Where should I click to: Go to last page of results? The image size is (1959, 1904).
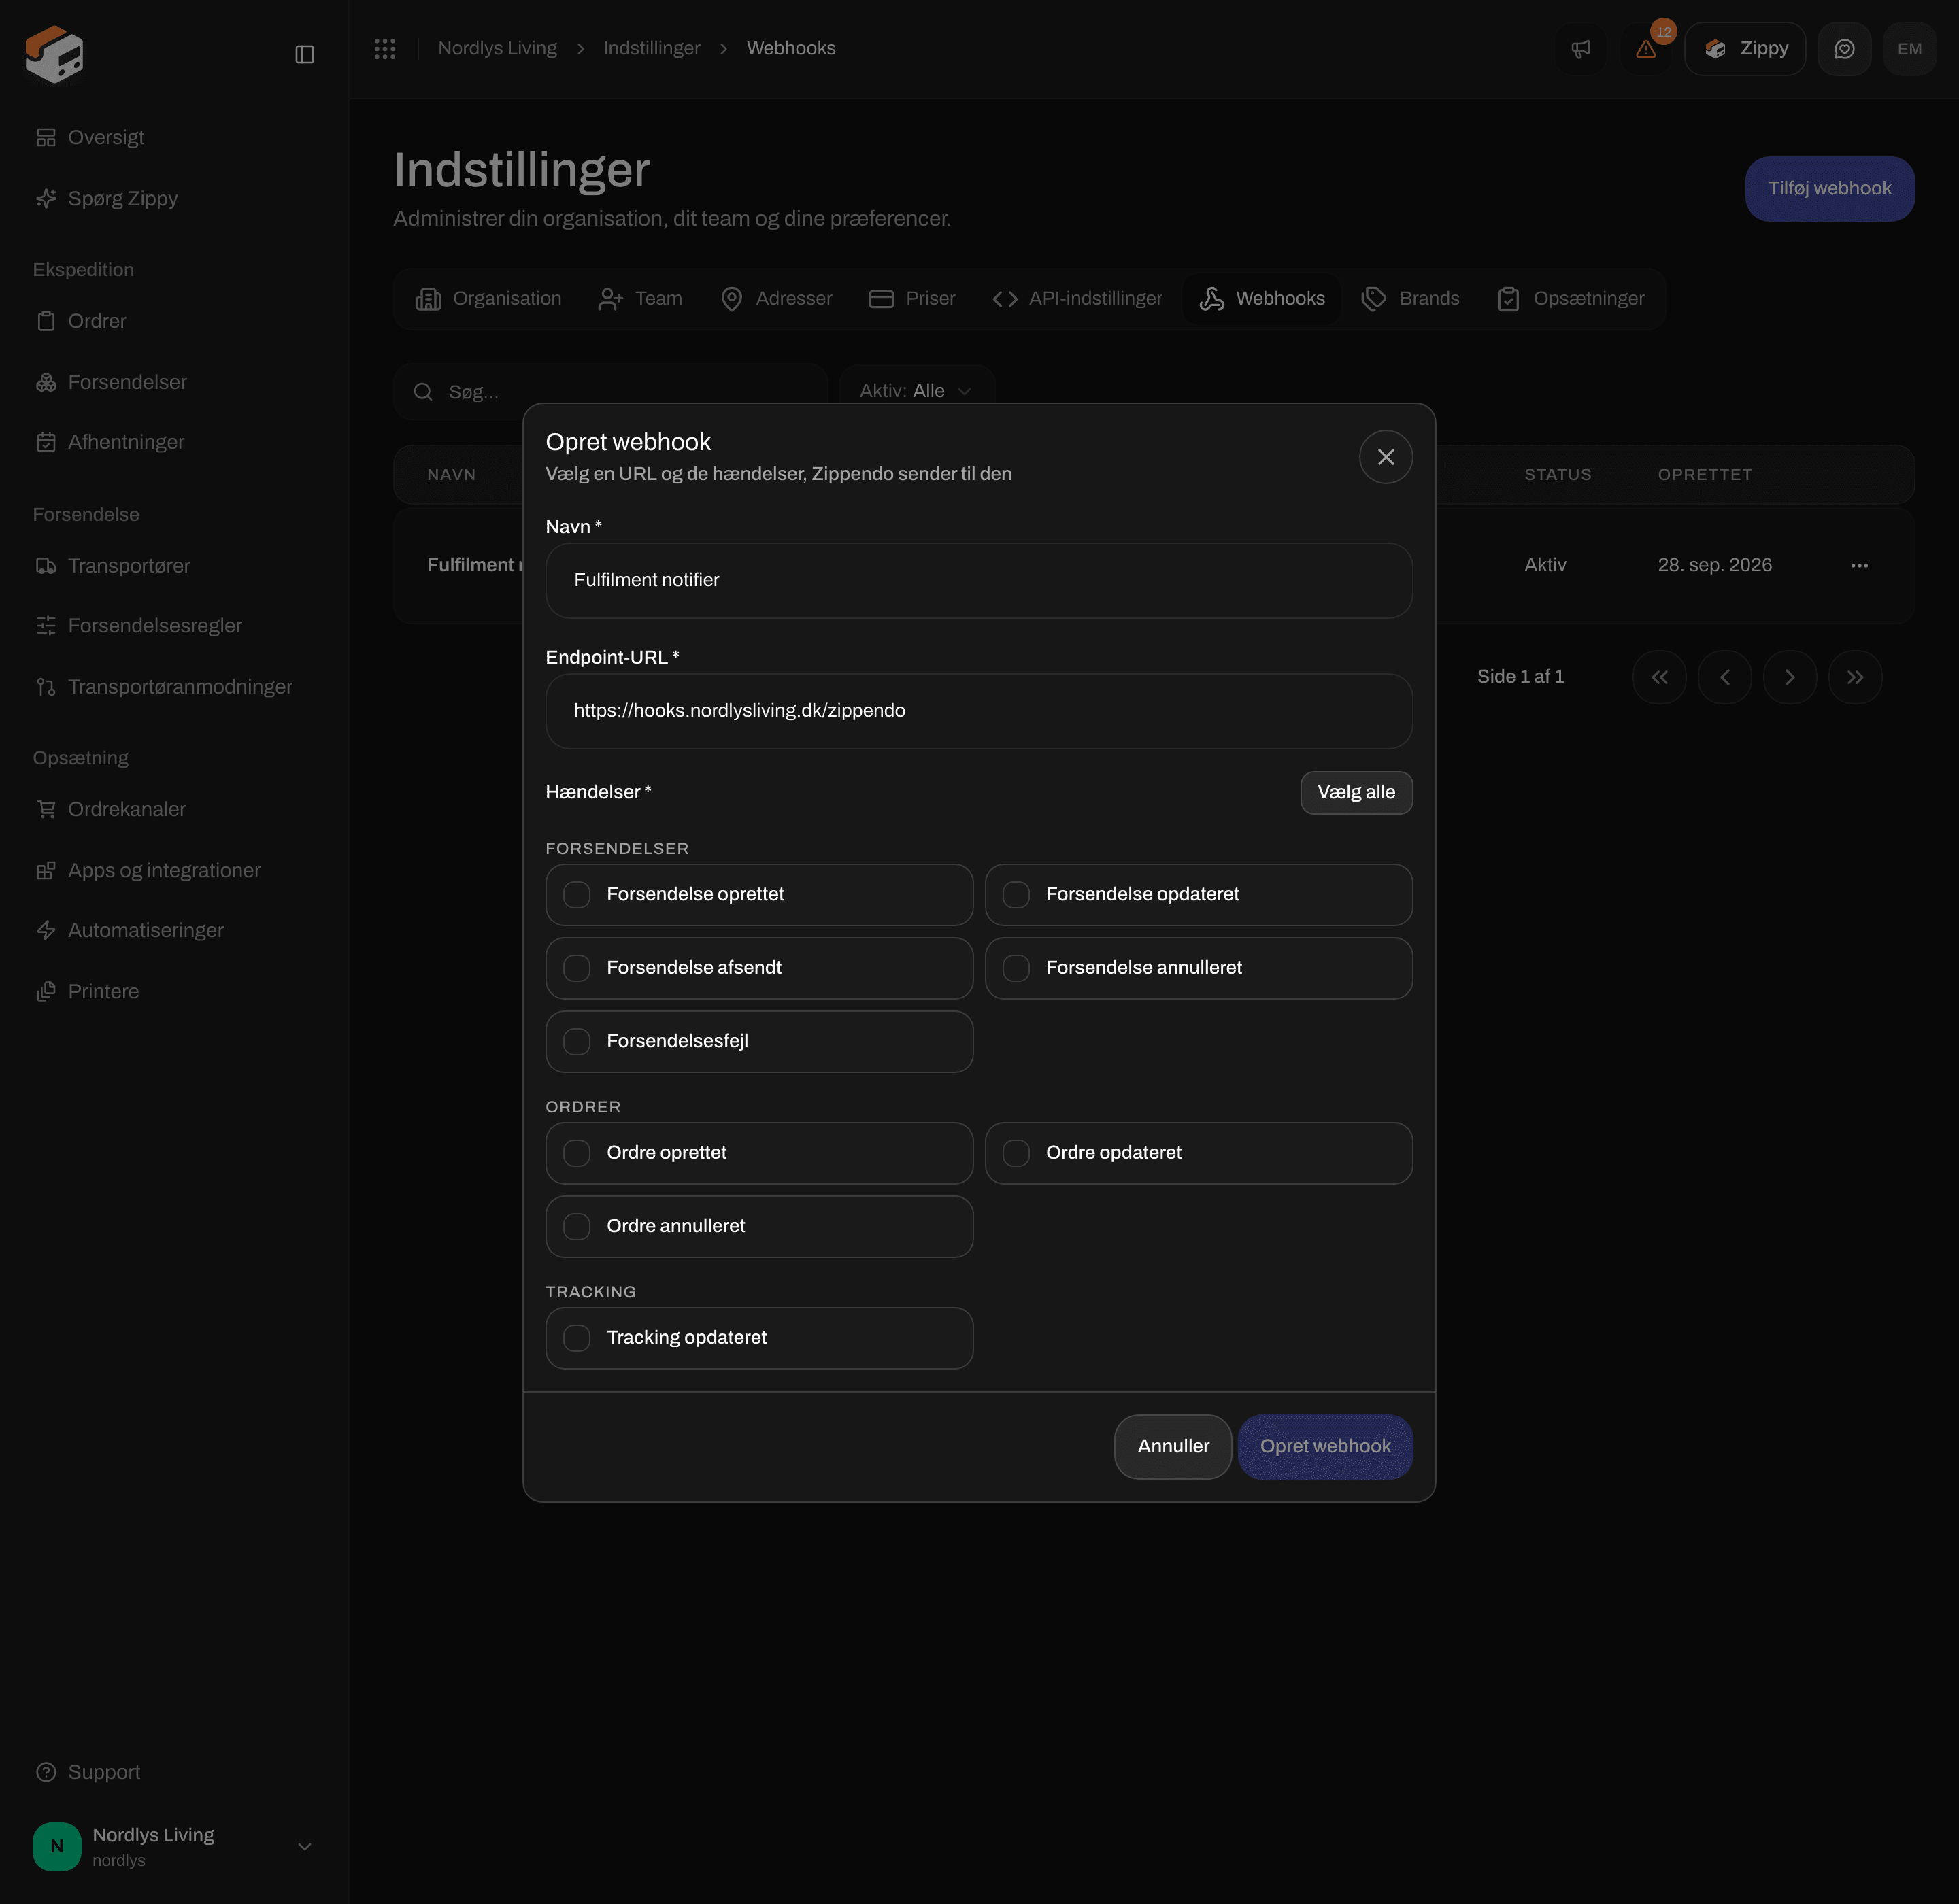[x=1855, y=677]
